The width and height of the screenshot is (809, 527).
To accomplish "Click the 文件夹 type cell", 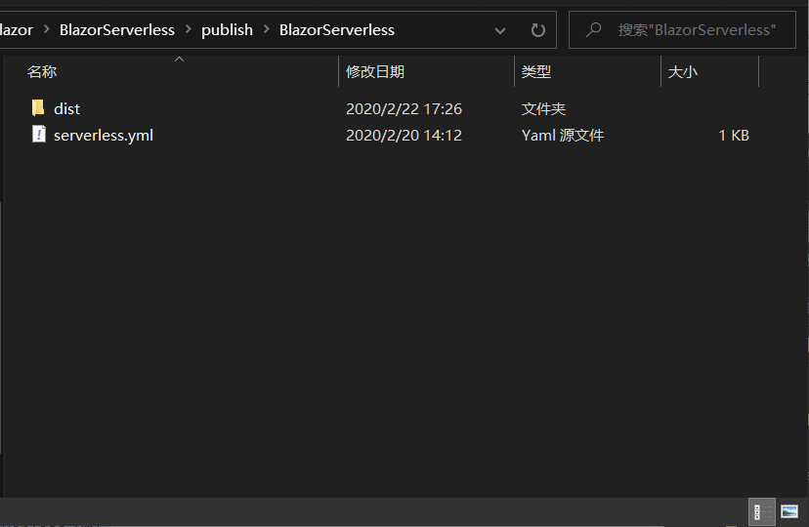I will [543, 108].
